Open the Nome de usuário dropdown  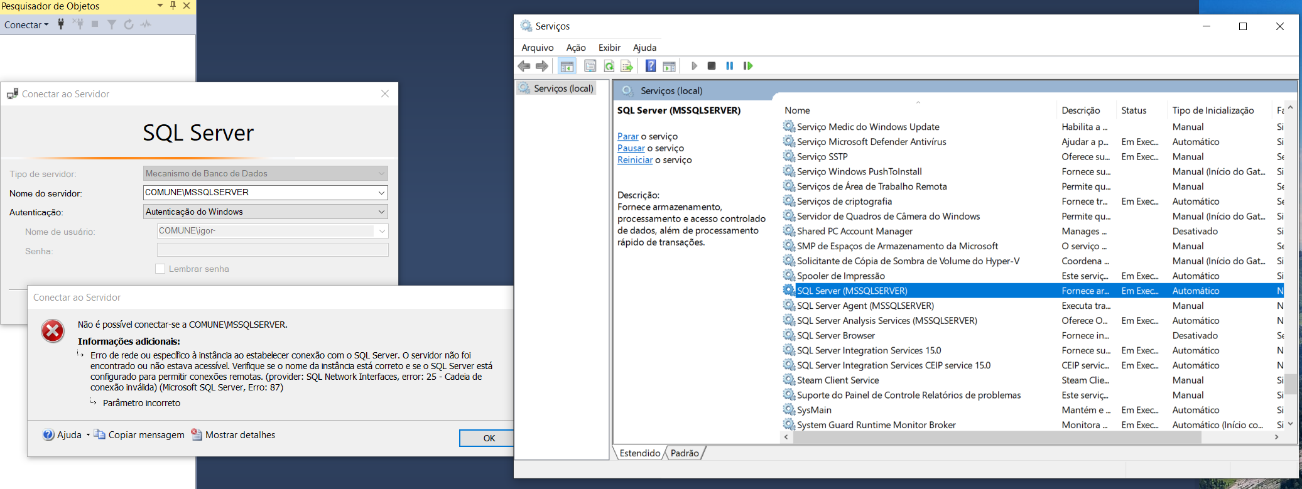pyautogui.click(x=382, y=231)
